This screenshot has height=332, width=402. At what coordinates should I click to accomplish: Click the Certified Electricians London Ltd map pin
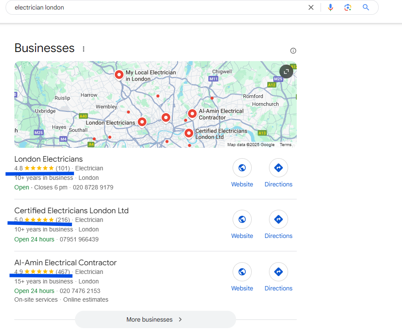tap(189, 133)
